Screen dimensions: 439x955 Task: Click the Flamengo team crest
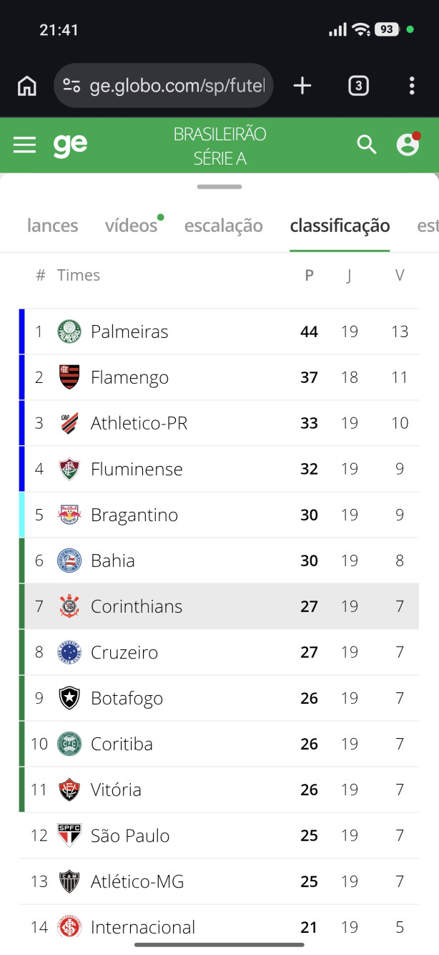pyautogui.click(x=69, y=377)
